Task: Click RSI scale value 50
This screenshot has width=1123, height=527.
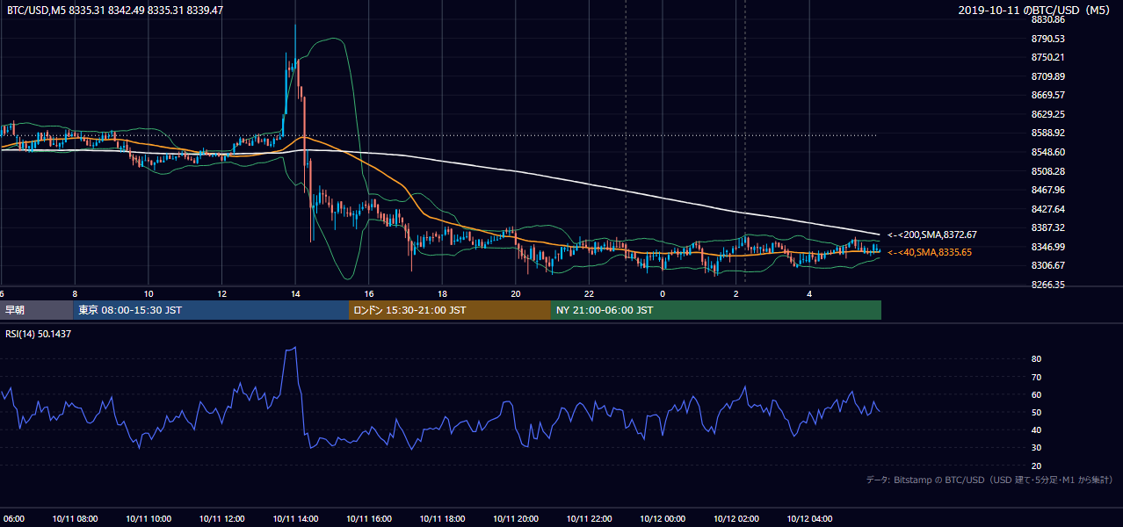Action: click(x=1036, y=413)
